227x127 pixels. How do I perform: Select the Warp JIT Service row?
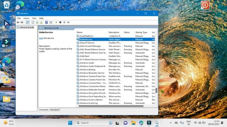(116, 43)
